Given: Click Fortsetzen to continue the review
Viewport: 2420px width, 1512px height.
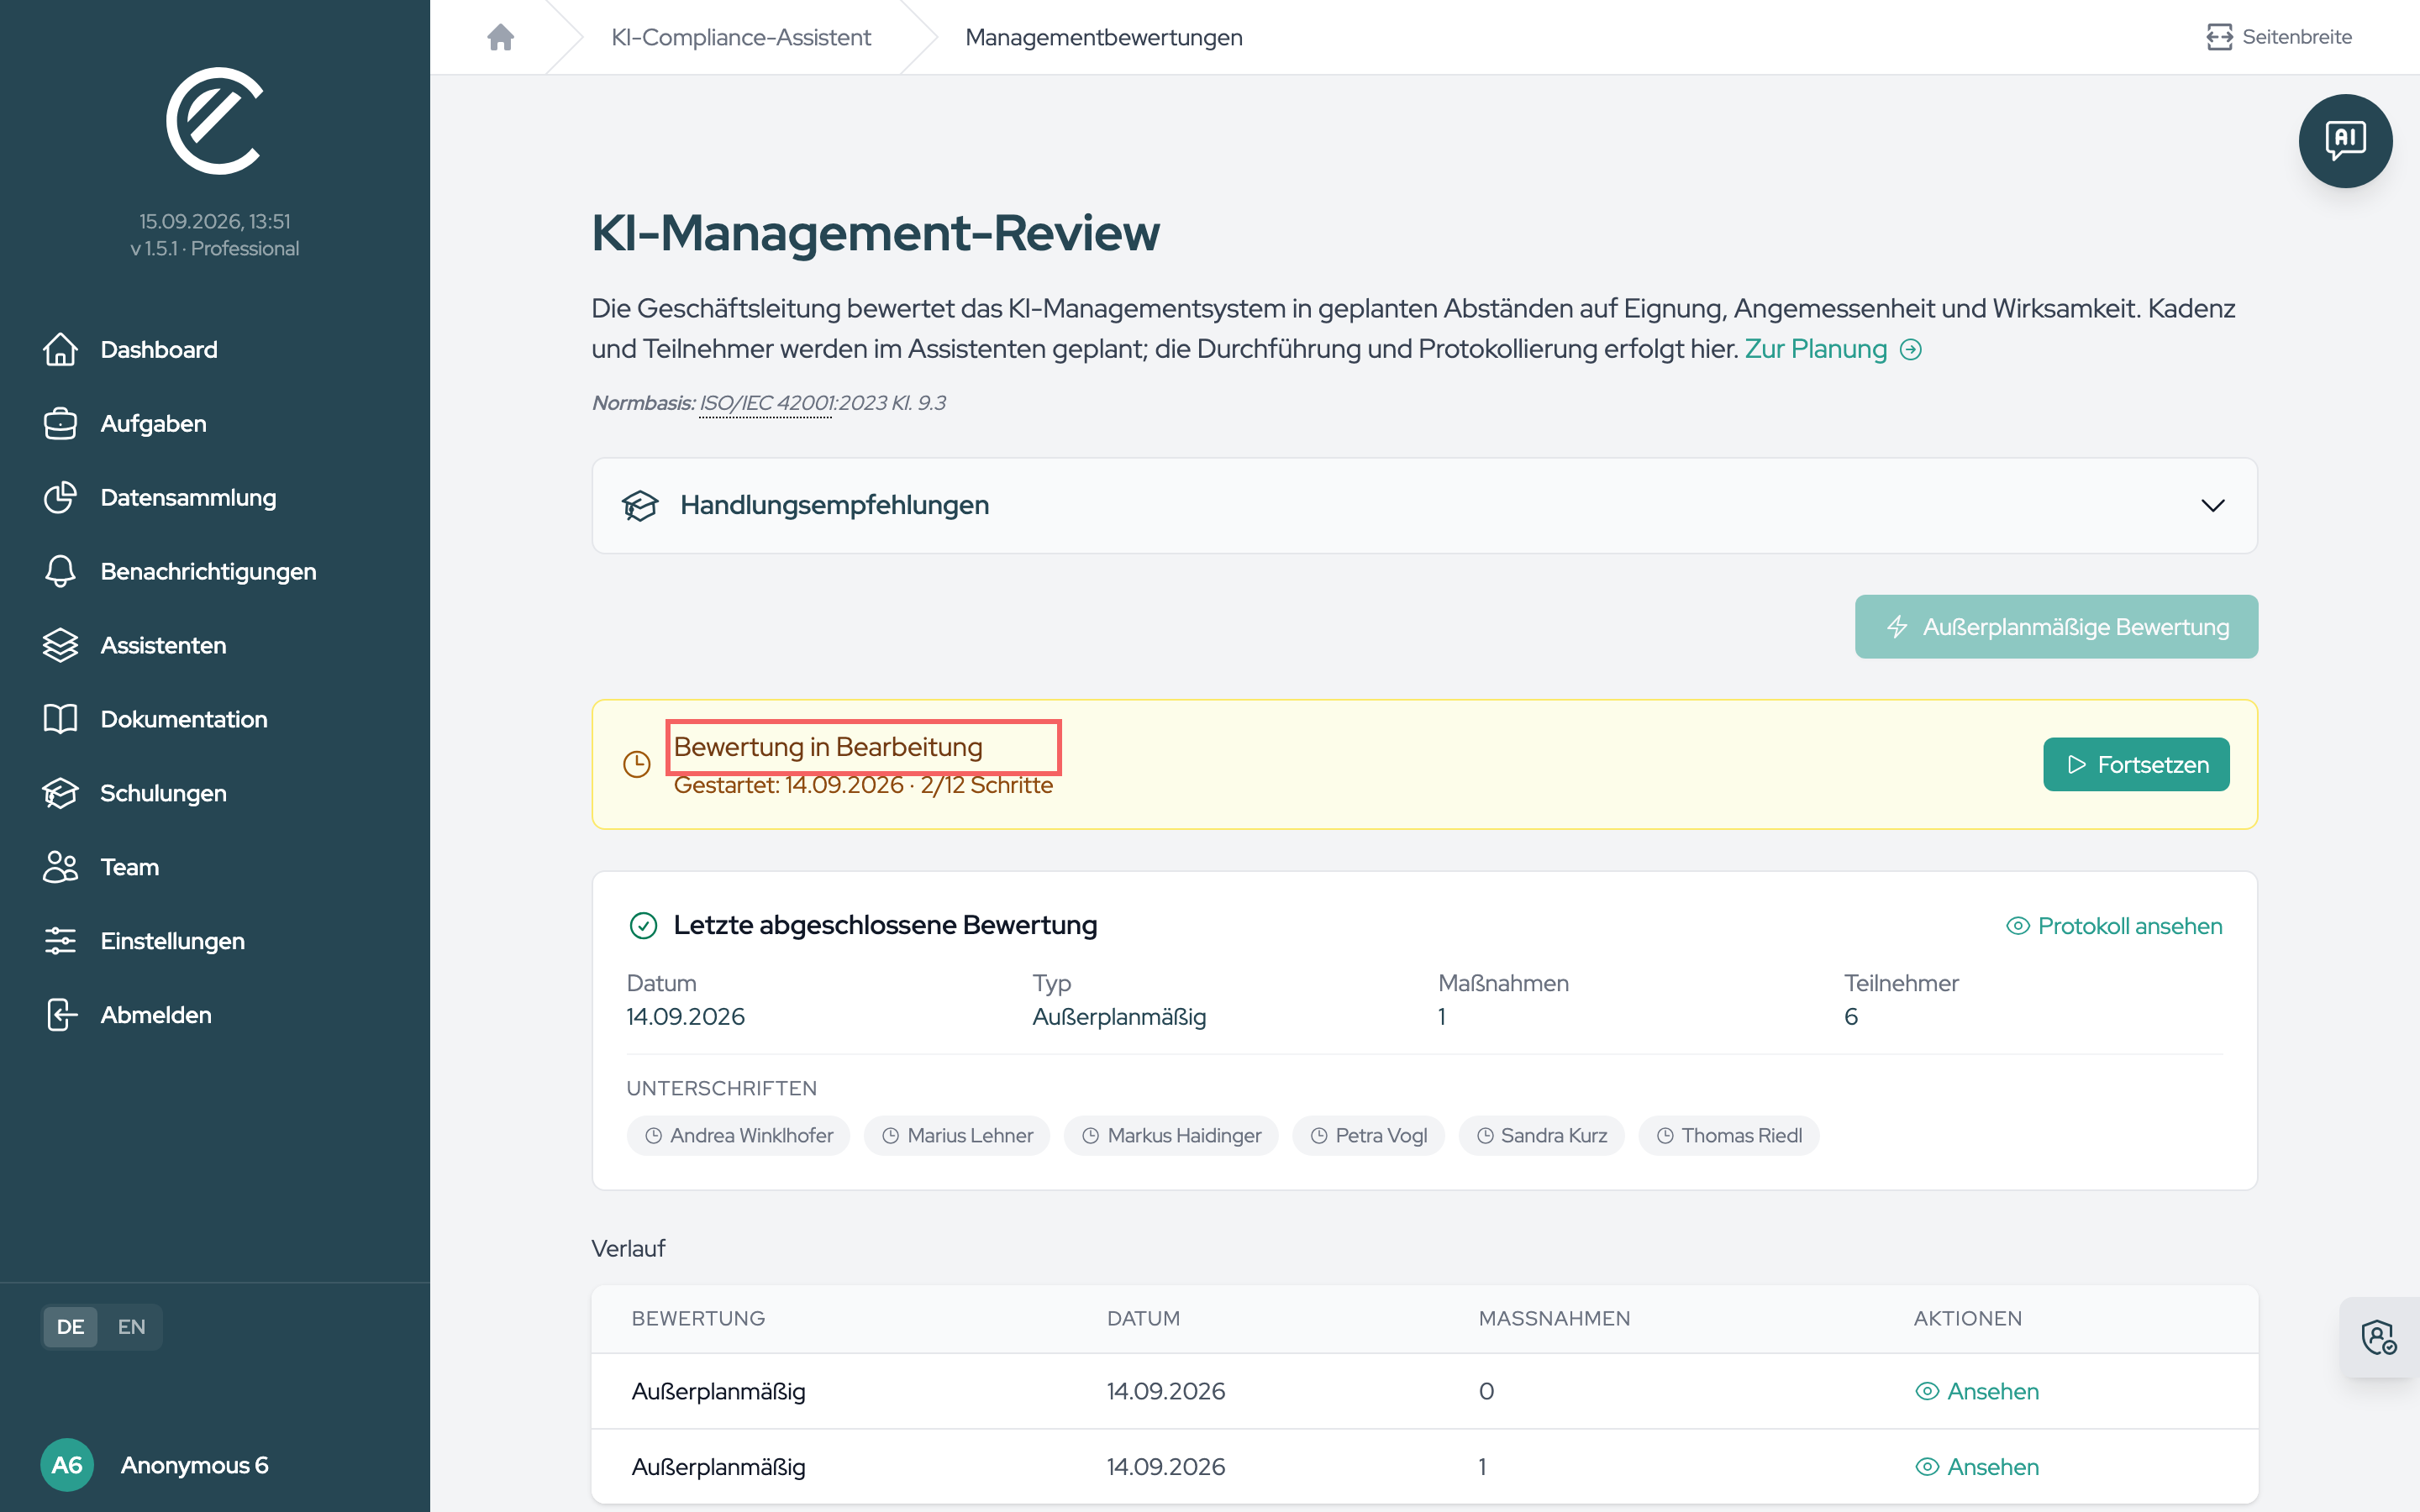Looking at the screenshot, I should point(2136,764).
